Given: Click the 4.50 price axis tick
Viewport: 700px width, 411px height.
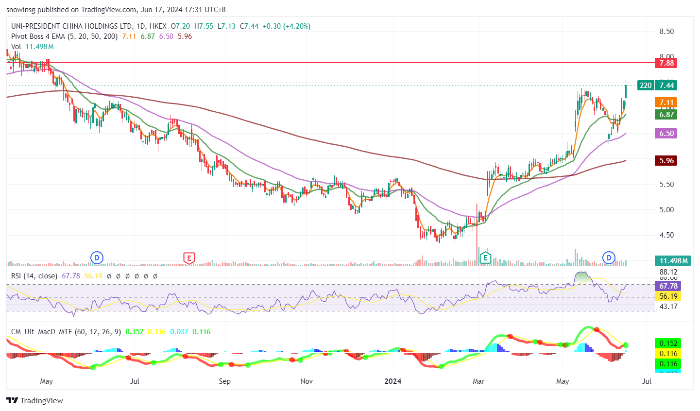Looking at the screenshot, I should click(666, 235).
